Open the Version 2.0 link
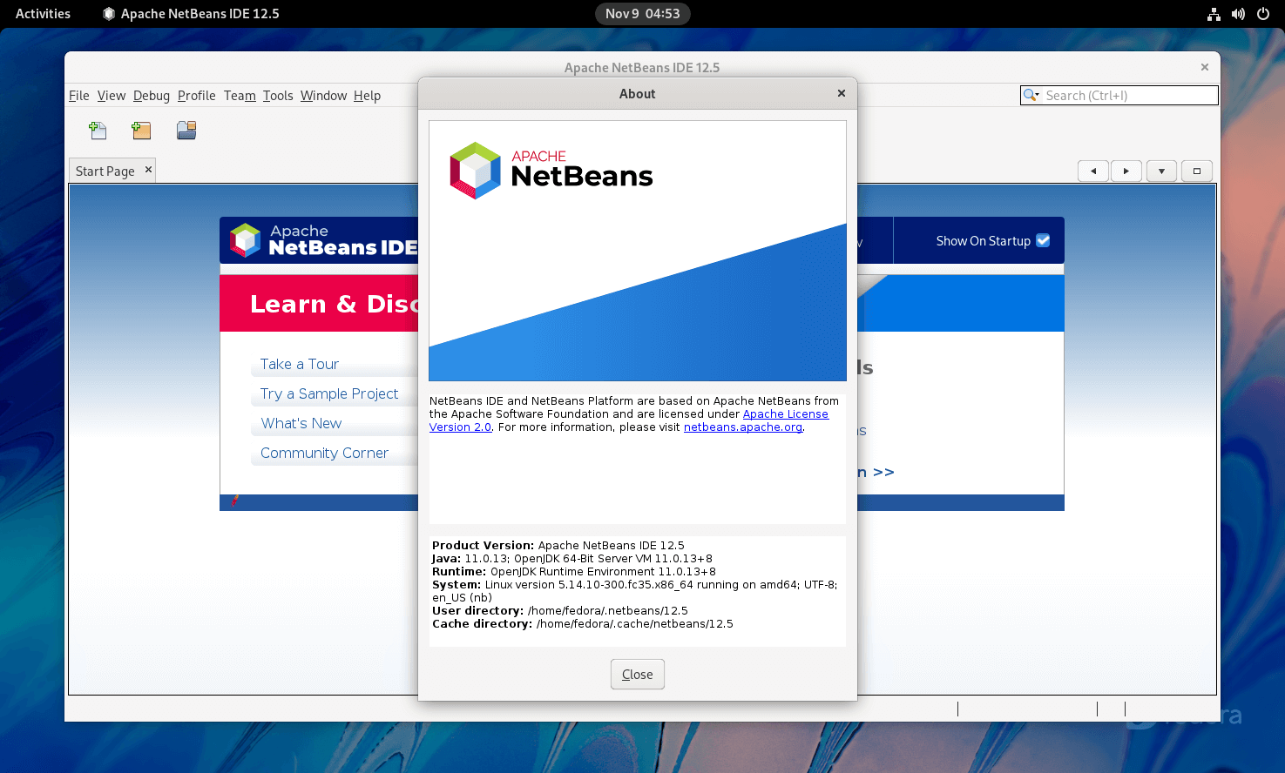 coord(460,427)
